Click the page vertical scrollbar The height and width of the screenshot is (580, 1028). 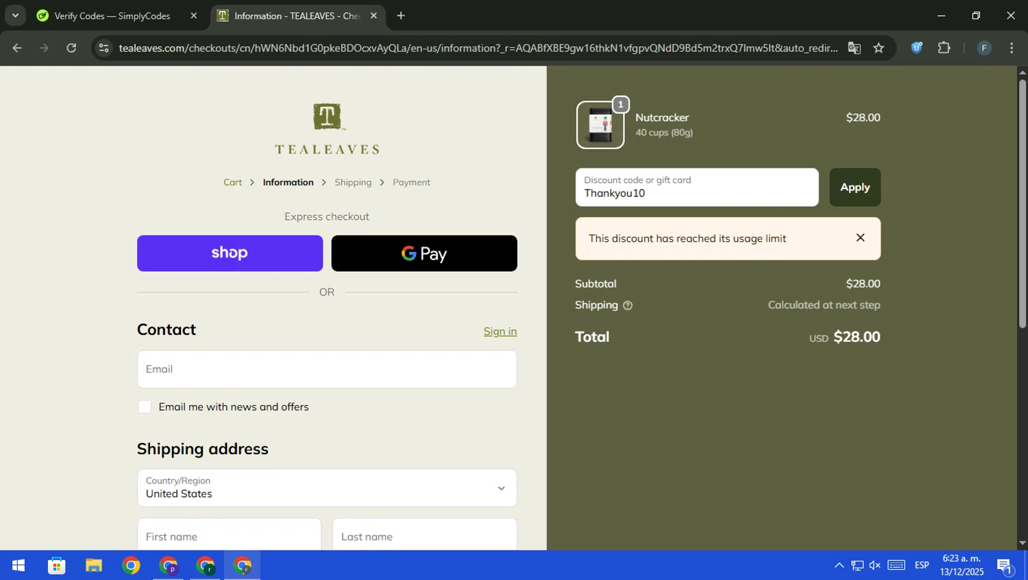tap(1022, 203)
